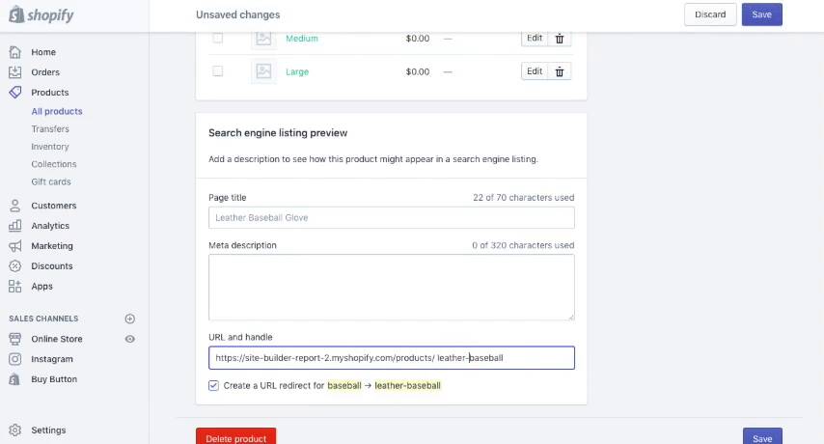
Task: Focus the Page title input field
Action: point(391,218)
